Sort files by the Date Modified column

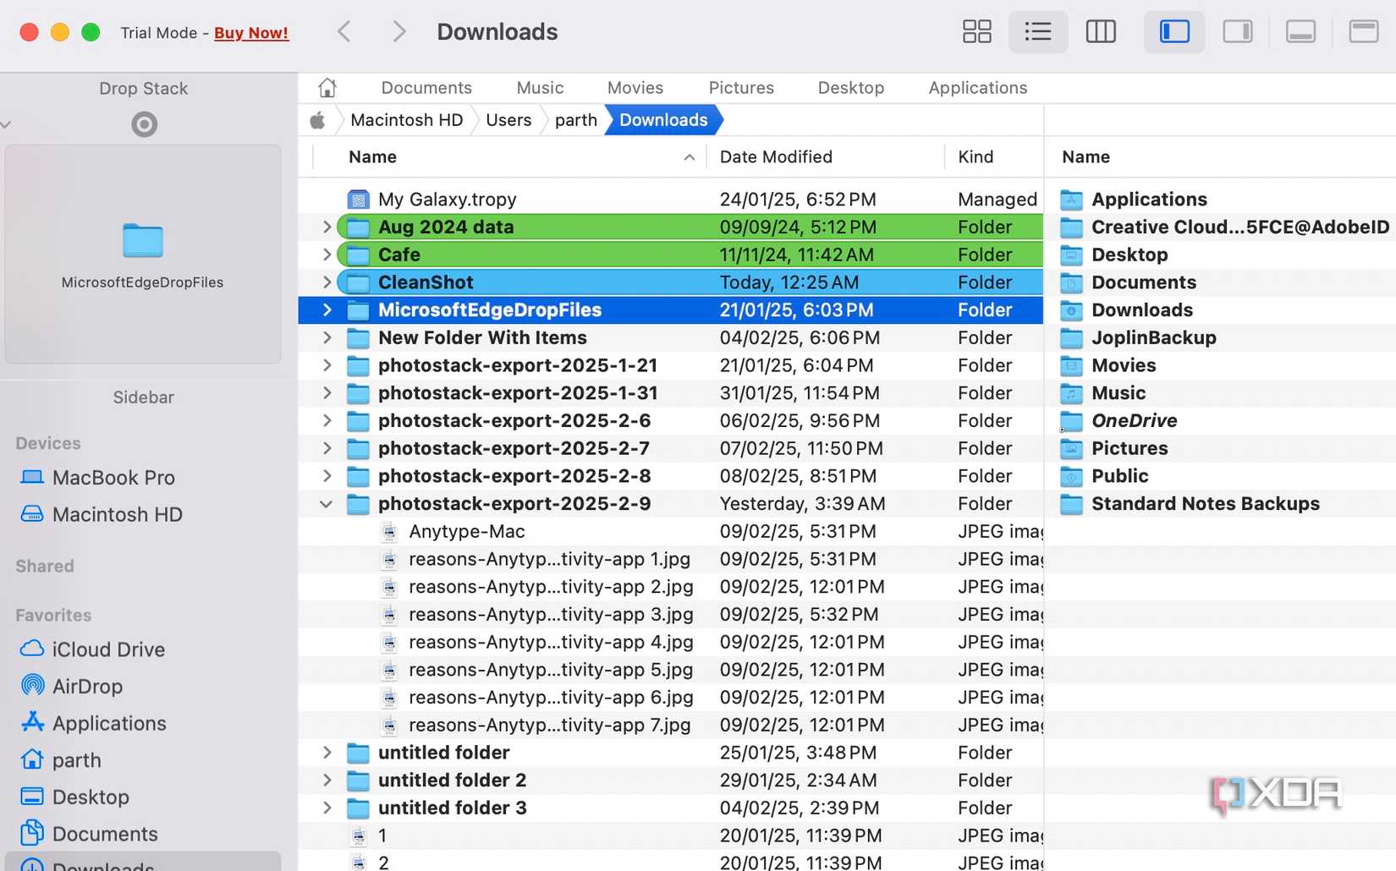tap(776, 156)
